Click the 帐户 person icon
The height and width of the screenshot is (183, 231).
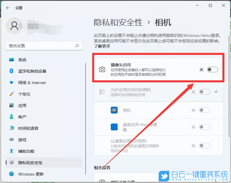[11, 117]
